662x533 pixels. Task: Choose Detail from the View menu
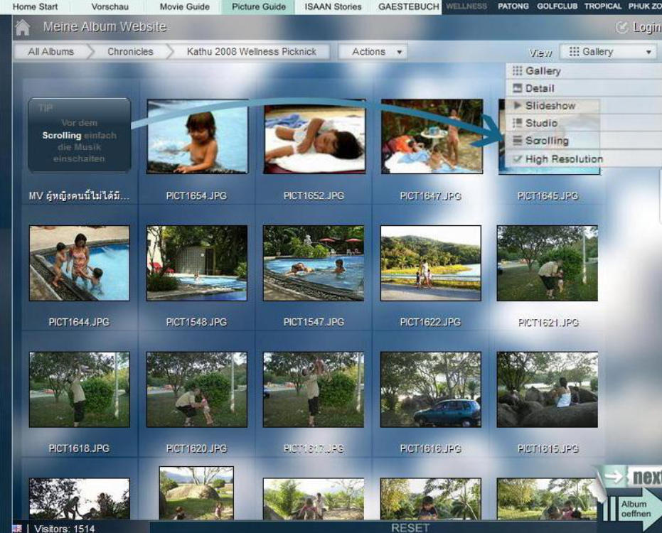(x=584, y=88)
